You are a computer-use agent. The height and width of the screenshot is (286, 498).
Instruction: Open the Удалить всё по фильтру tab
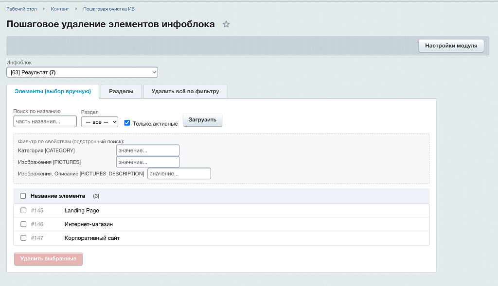click(185, 91)
